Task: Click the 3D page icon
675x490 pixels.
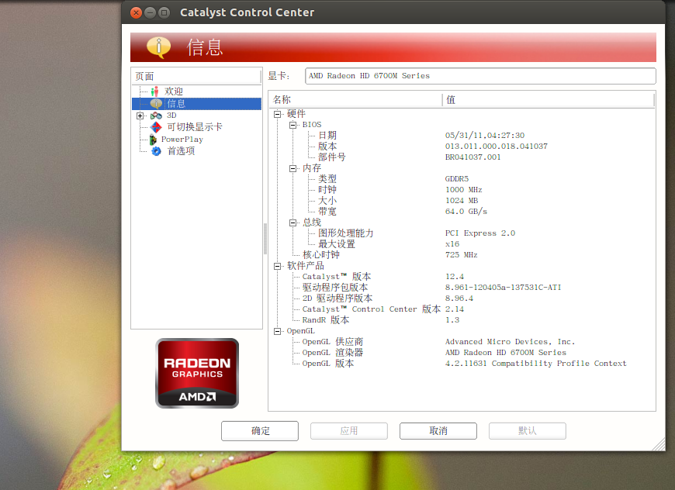Action: (x=156, y=116)
